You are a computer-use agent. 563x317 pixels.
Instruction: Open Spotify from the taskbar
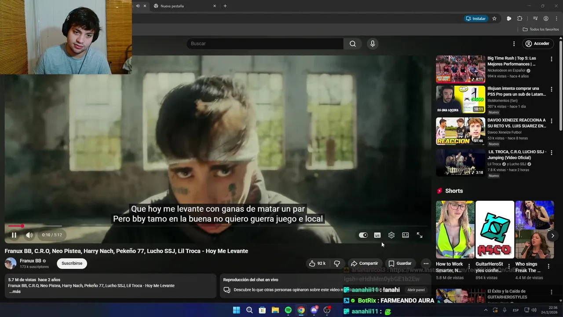tap(288, 310)
